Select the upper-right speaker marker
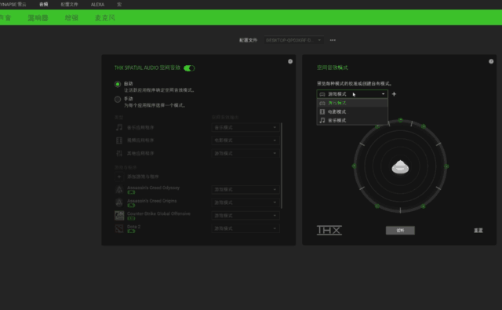The width and height of the screenshot is (502, 310). click(x=424, y=126)
